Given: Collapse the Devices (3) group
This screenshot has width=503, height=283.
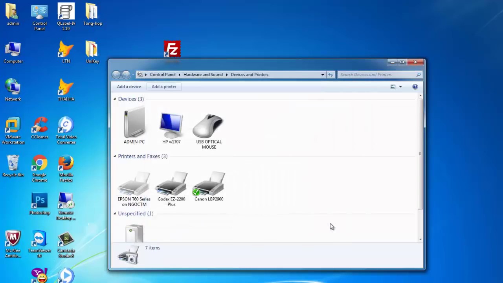Looking at the screenshot, I should pyautogui.click(x=115, y=99).
